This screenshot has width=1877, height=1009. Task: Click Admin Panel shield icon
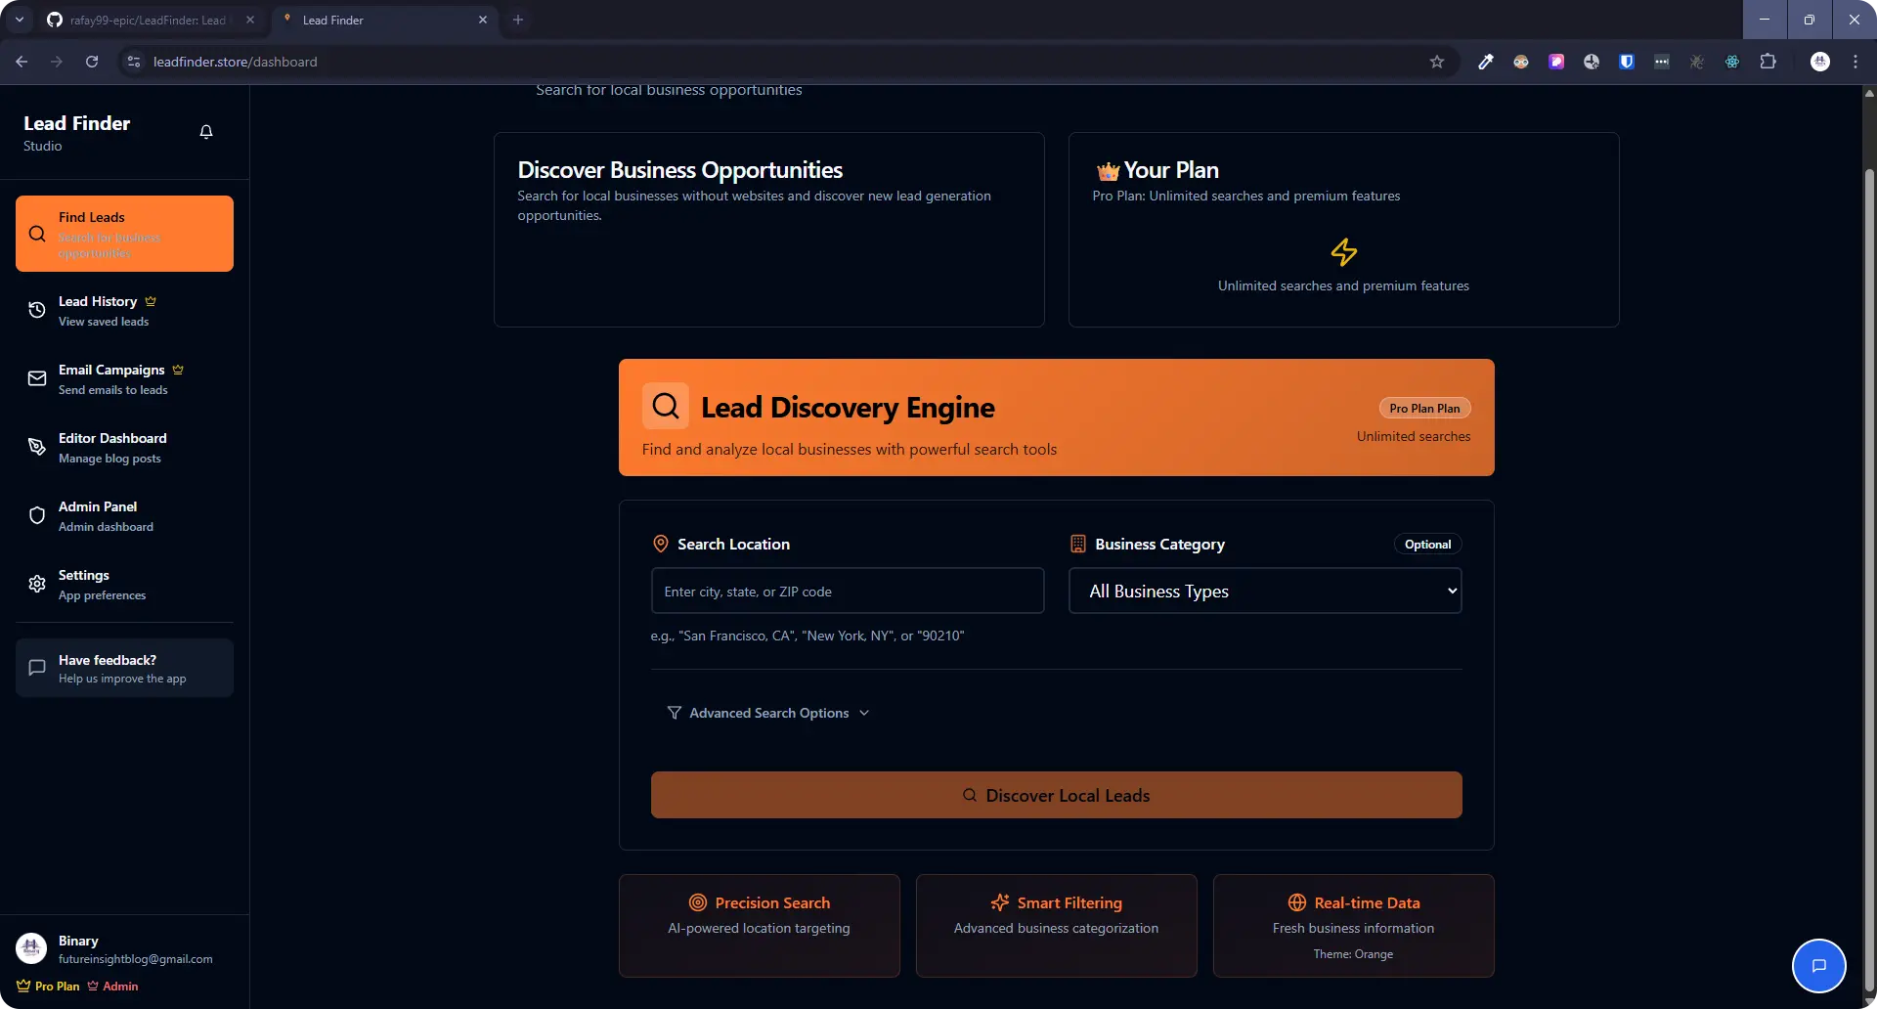[37, 515]
